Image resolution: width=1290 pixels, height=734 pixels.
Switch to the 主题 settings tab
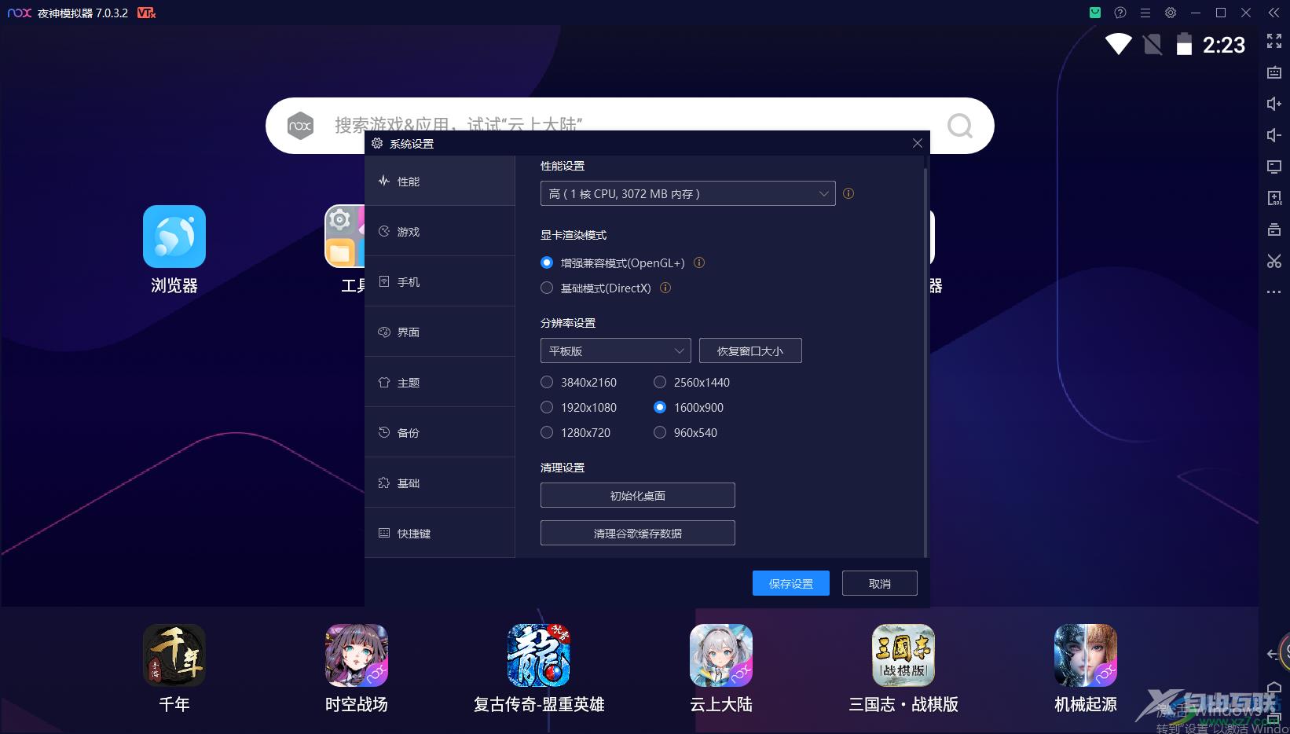tap(440, 382)
